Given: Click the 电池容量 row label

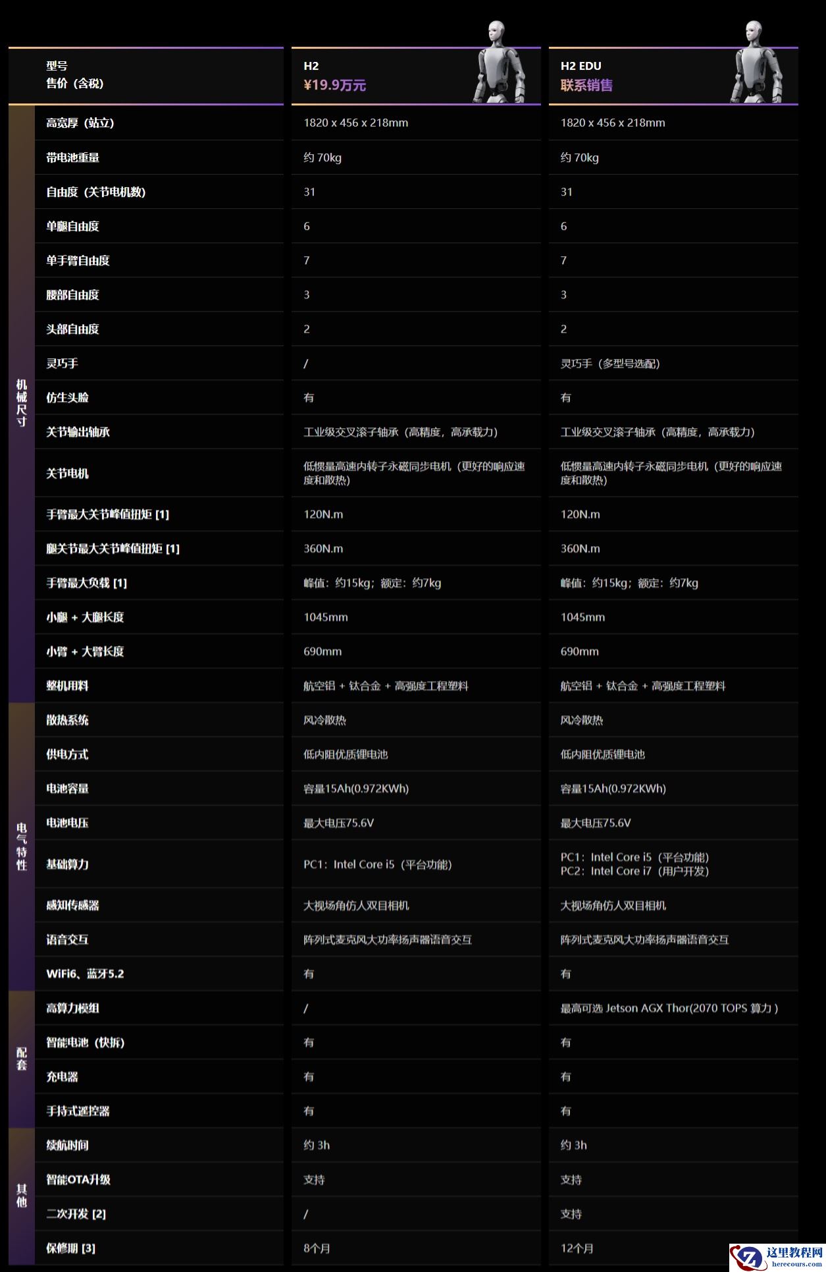Looking at the screenshot, I should pos(67,788).
